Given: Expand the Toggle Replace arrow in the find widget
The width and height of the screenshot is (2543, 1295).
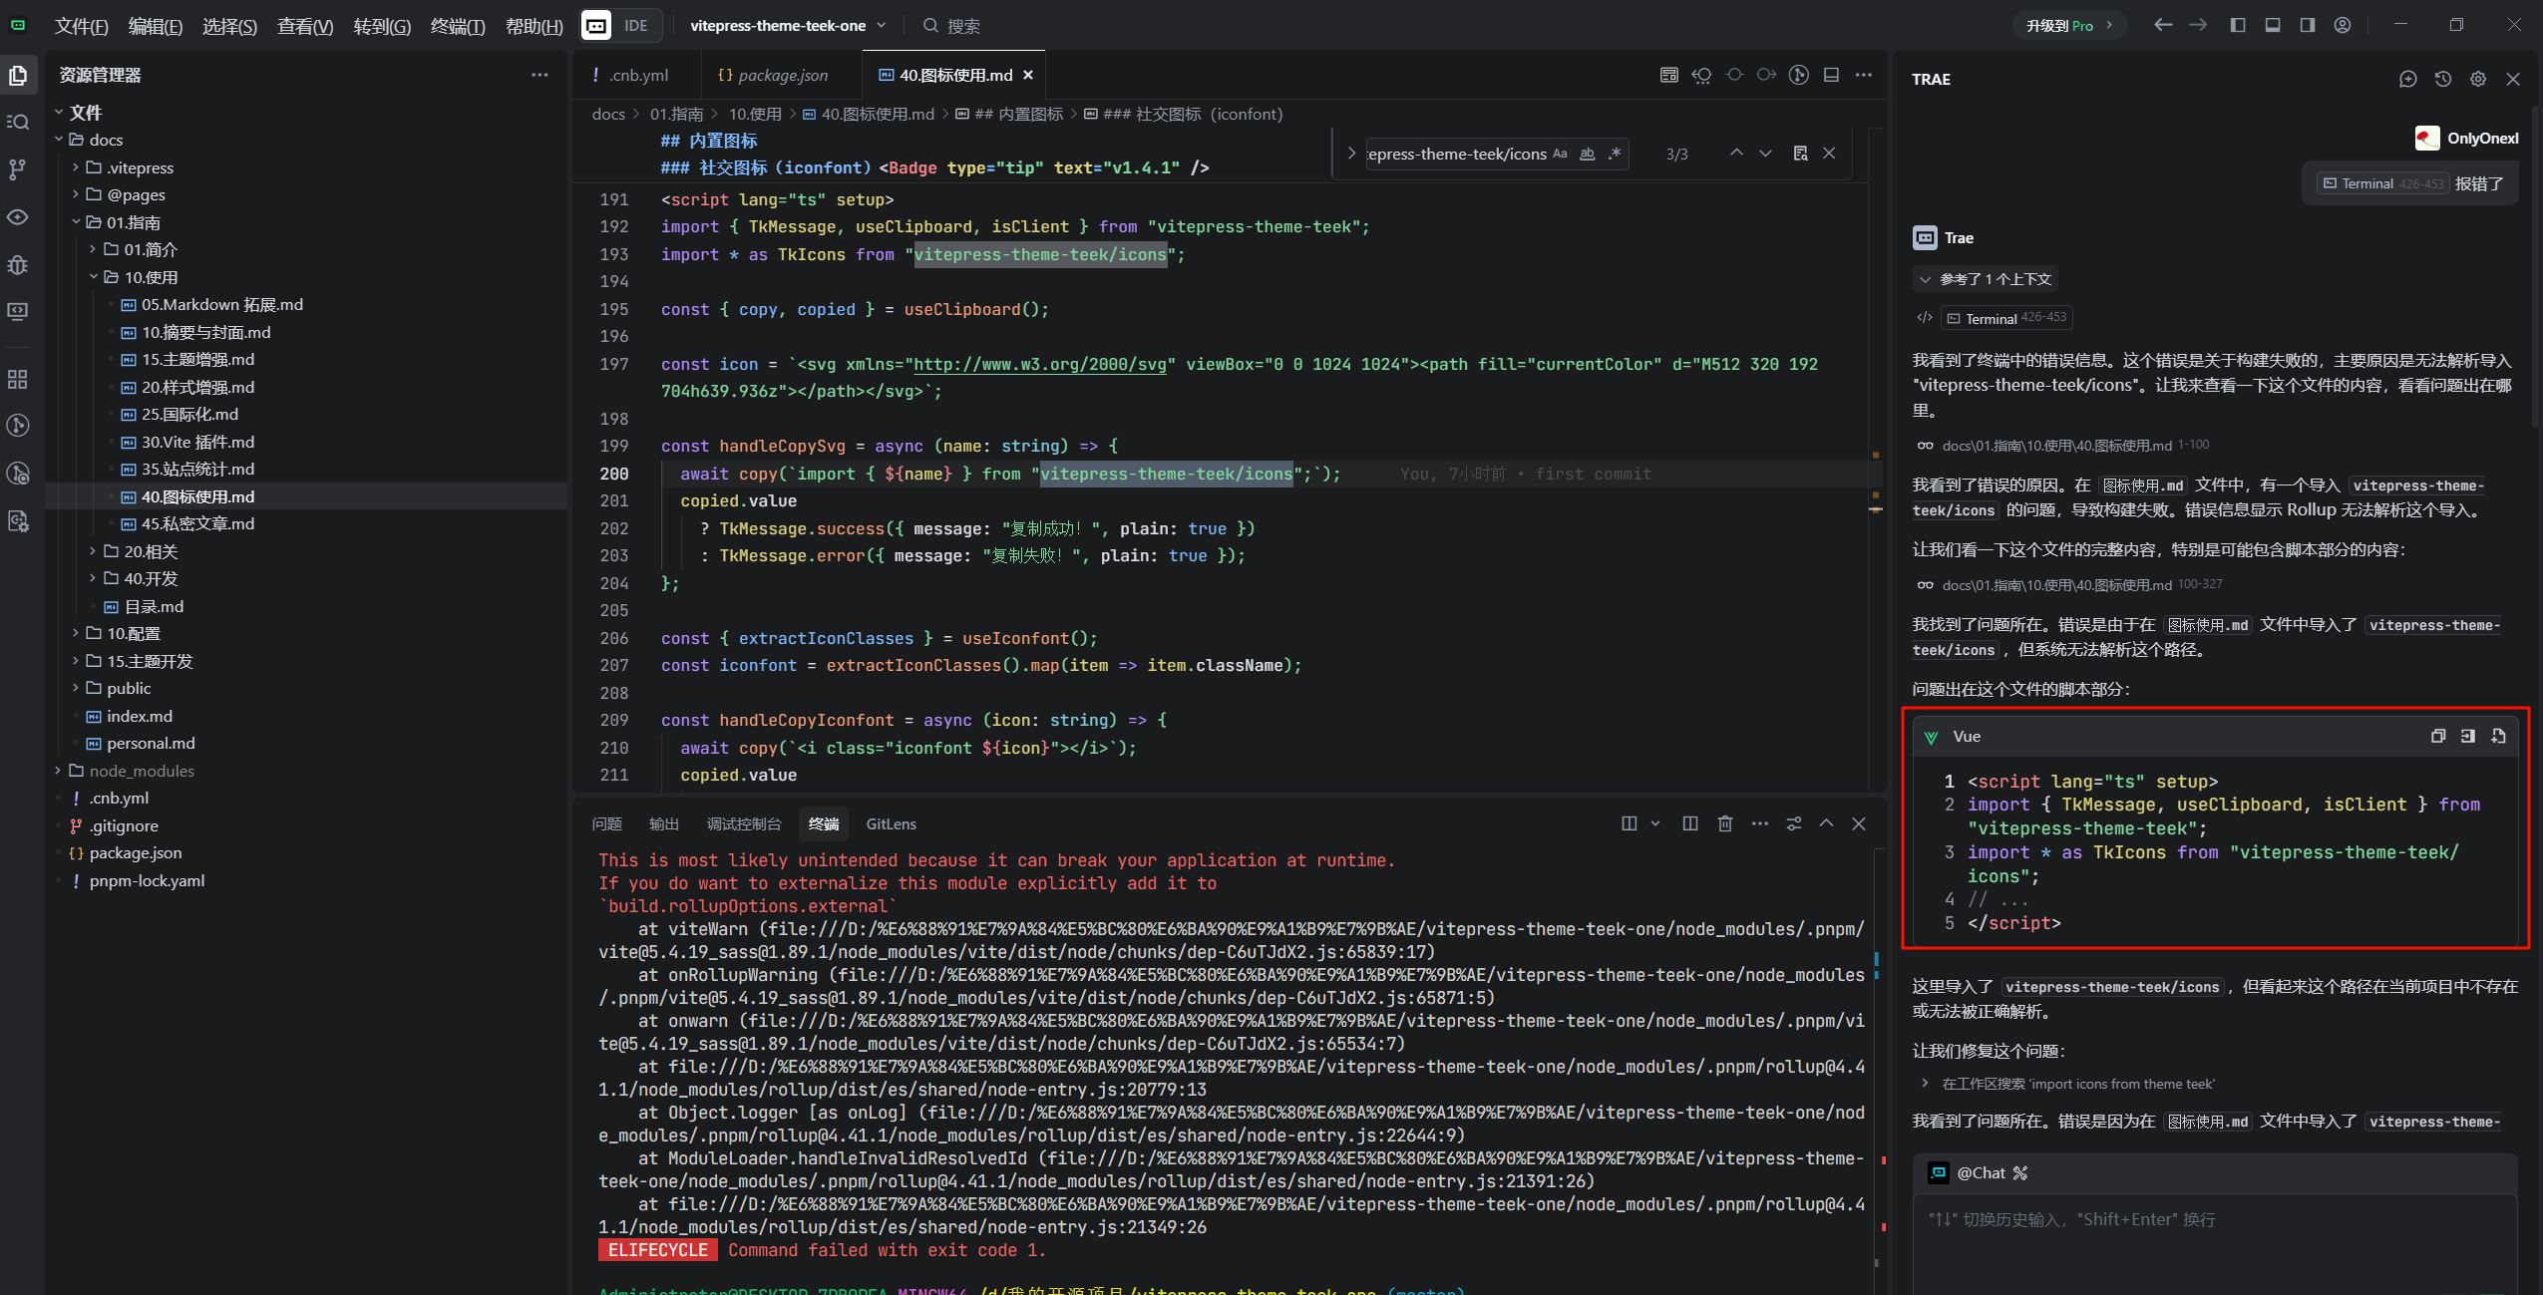Looking at the screenshot, I should coord(1350,154).
